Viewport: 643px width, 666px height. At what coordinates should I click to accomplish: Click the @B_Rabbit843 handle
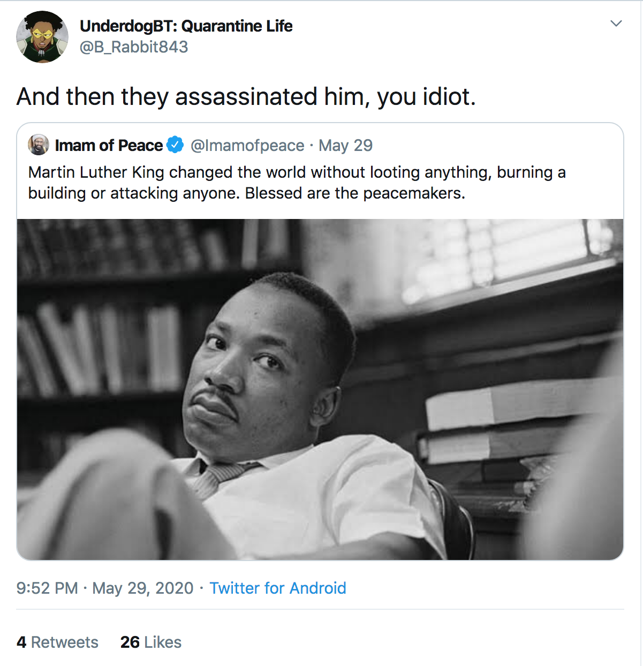coord(134,47)
